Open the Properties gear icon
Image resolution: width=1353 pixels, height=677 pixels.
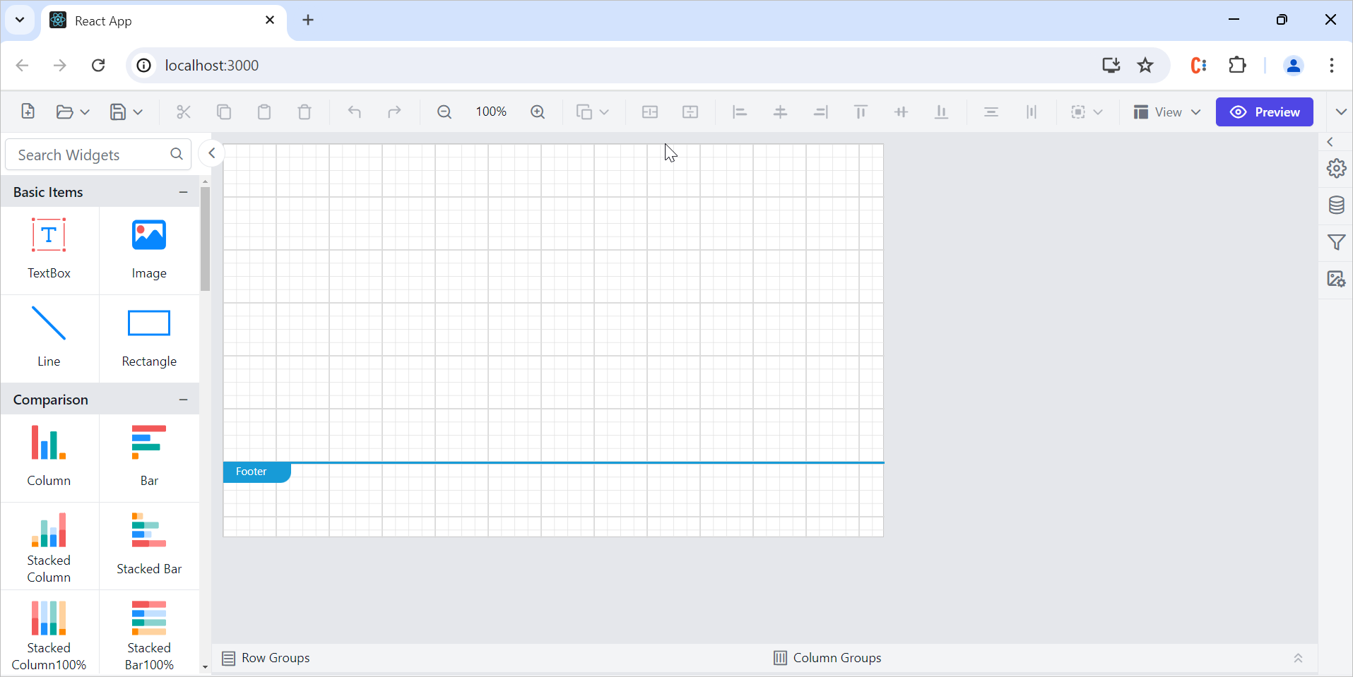[x=1336, y=168]
